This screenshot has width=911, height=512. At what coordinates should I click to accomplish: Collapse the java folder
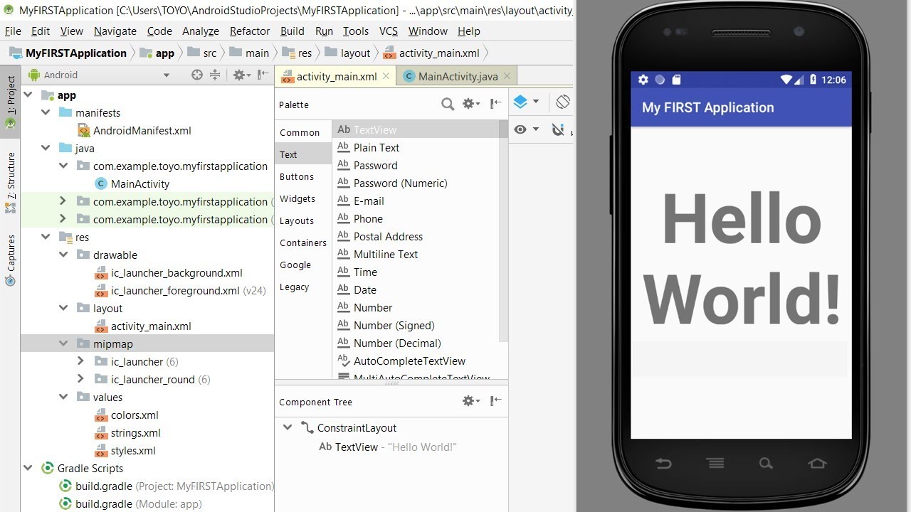tap(46, 149)
